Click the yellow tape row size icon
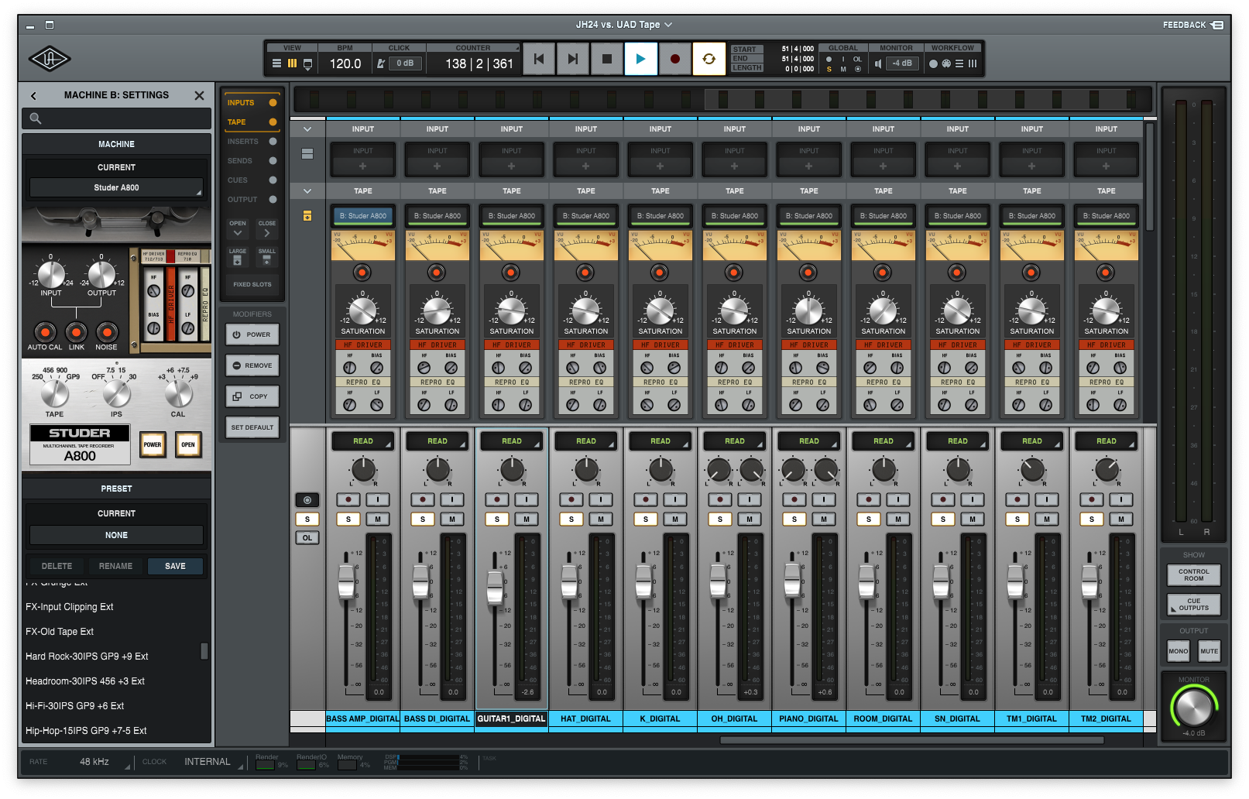 tap(307, 216)
